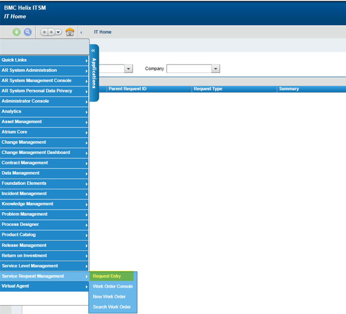The image size is (346, 314).
Task: Select Service Request Management menu
Action: 44,276
